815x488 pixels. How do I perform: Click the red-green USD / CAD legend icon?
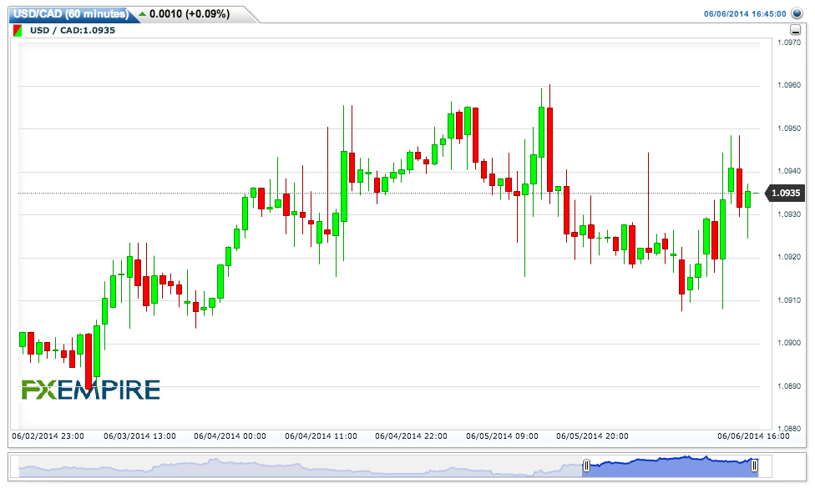(18, 31)
